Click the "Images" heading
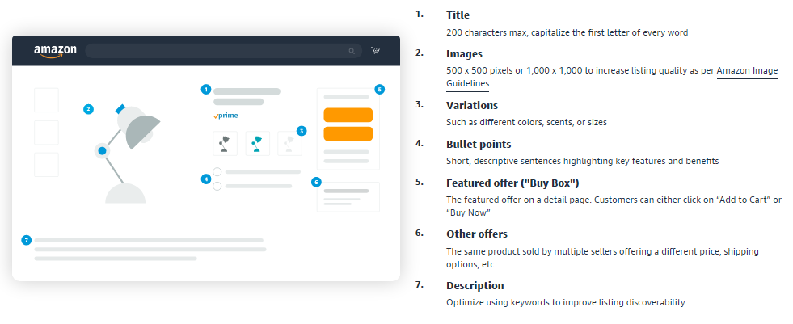Viewport: 793px width, 324px height. (x=464, y=53)
